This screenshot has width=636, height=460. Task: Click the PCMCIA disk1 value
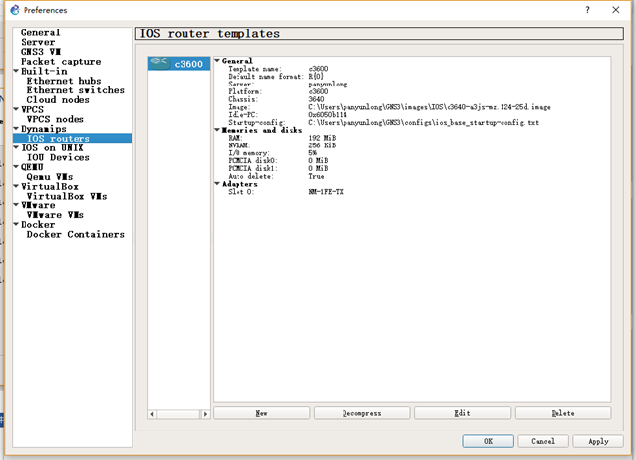tap(318, 169)
